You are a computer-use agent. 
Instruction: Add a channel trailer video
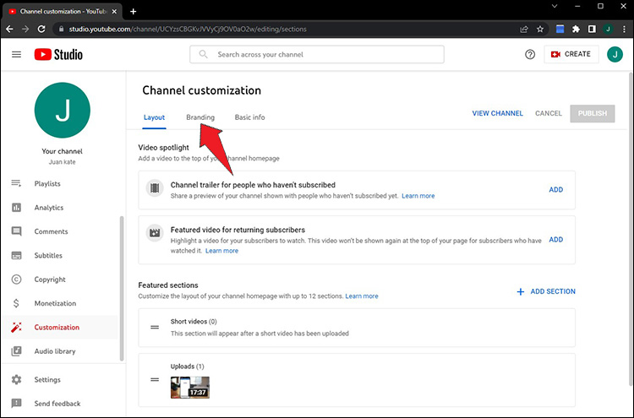tap(555, 190)
